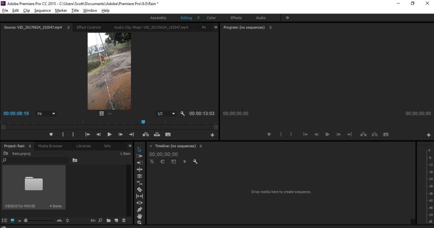Click the Insert button in Source monitor

(146, 135)
